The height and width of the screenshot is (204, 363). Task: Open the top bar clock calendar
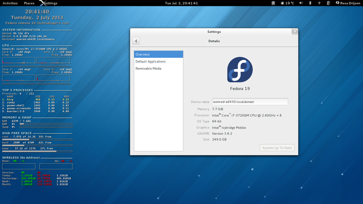point(181,3)
